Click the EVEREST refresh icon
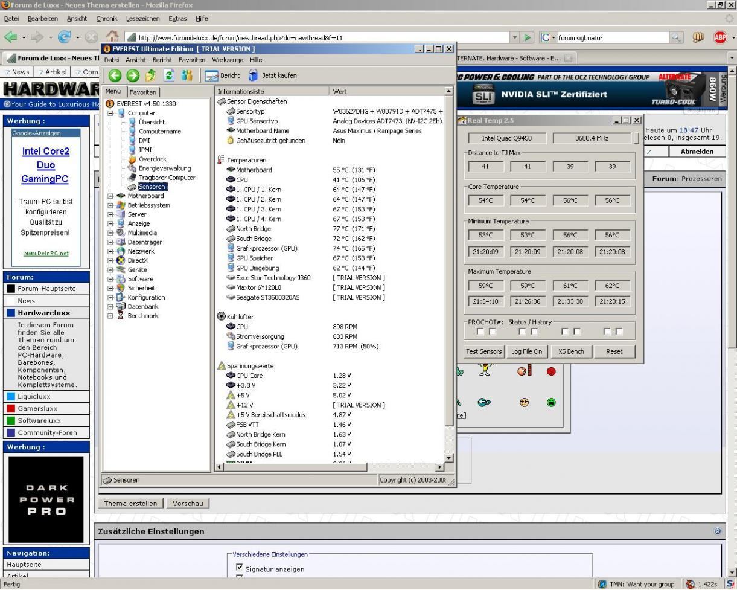Screen dimensions: 737x590 [x=169, y=75]
